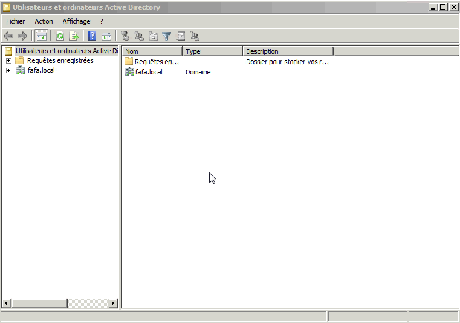Screen dimensions: 460x323
Task: Click the Back arrow toolbar button
Action: point(8,36)
